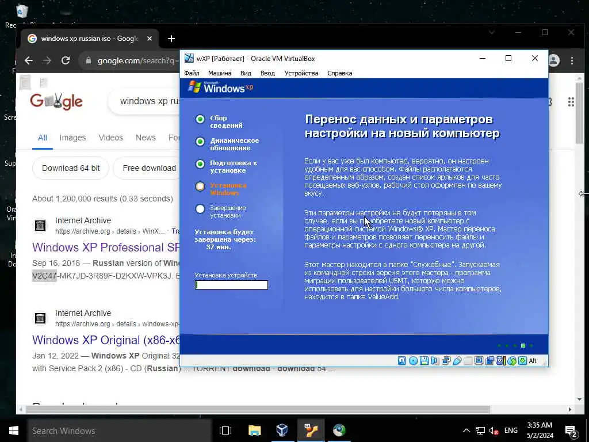
Task: Open the Машина menu in VirtualBox
Action: coord(220,73)
